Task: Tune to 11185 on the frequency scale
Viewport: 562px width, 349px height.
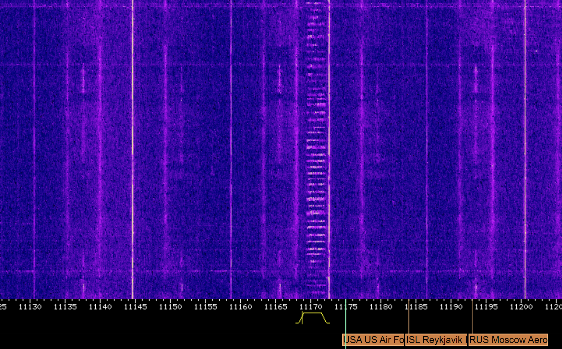Action: point(416,307)
